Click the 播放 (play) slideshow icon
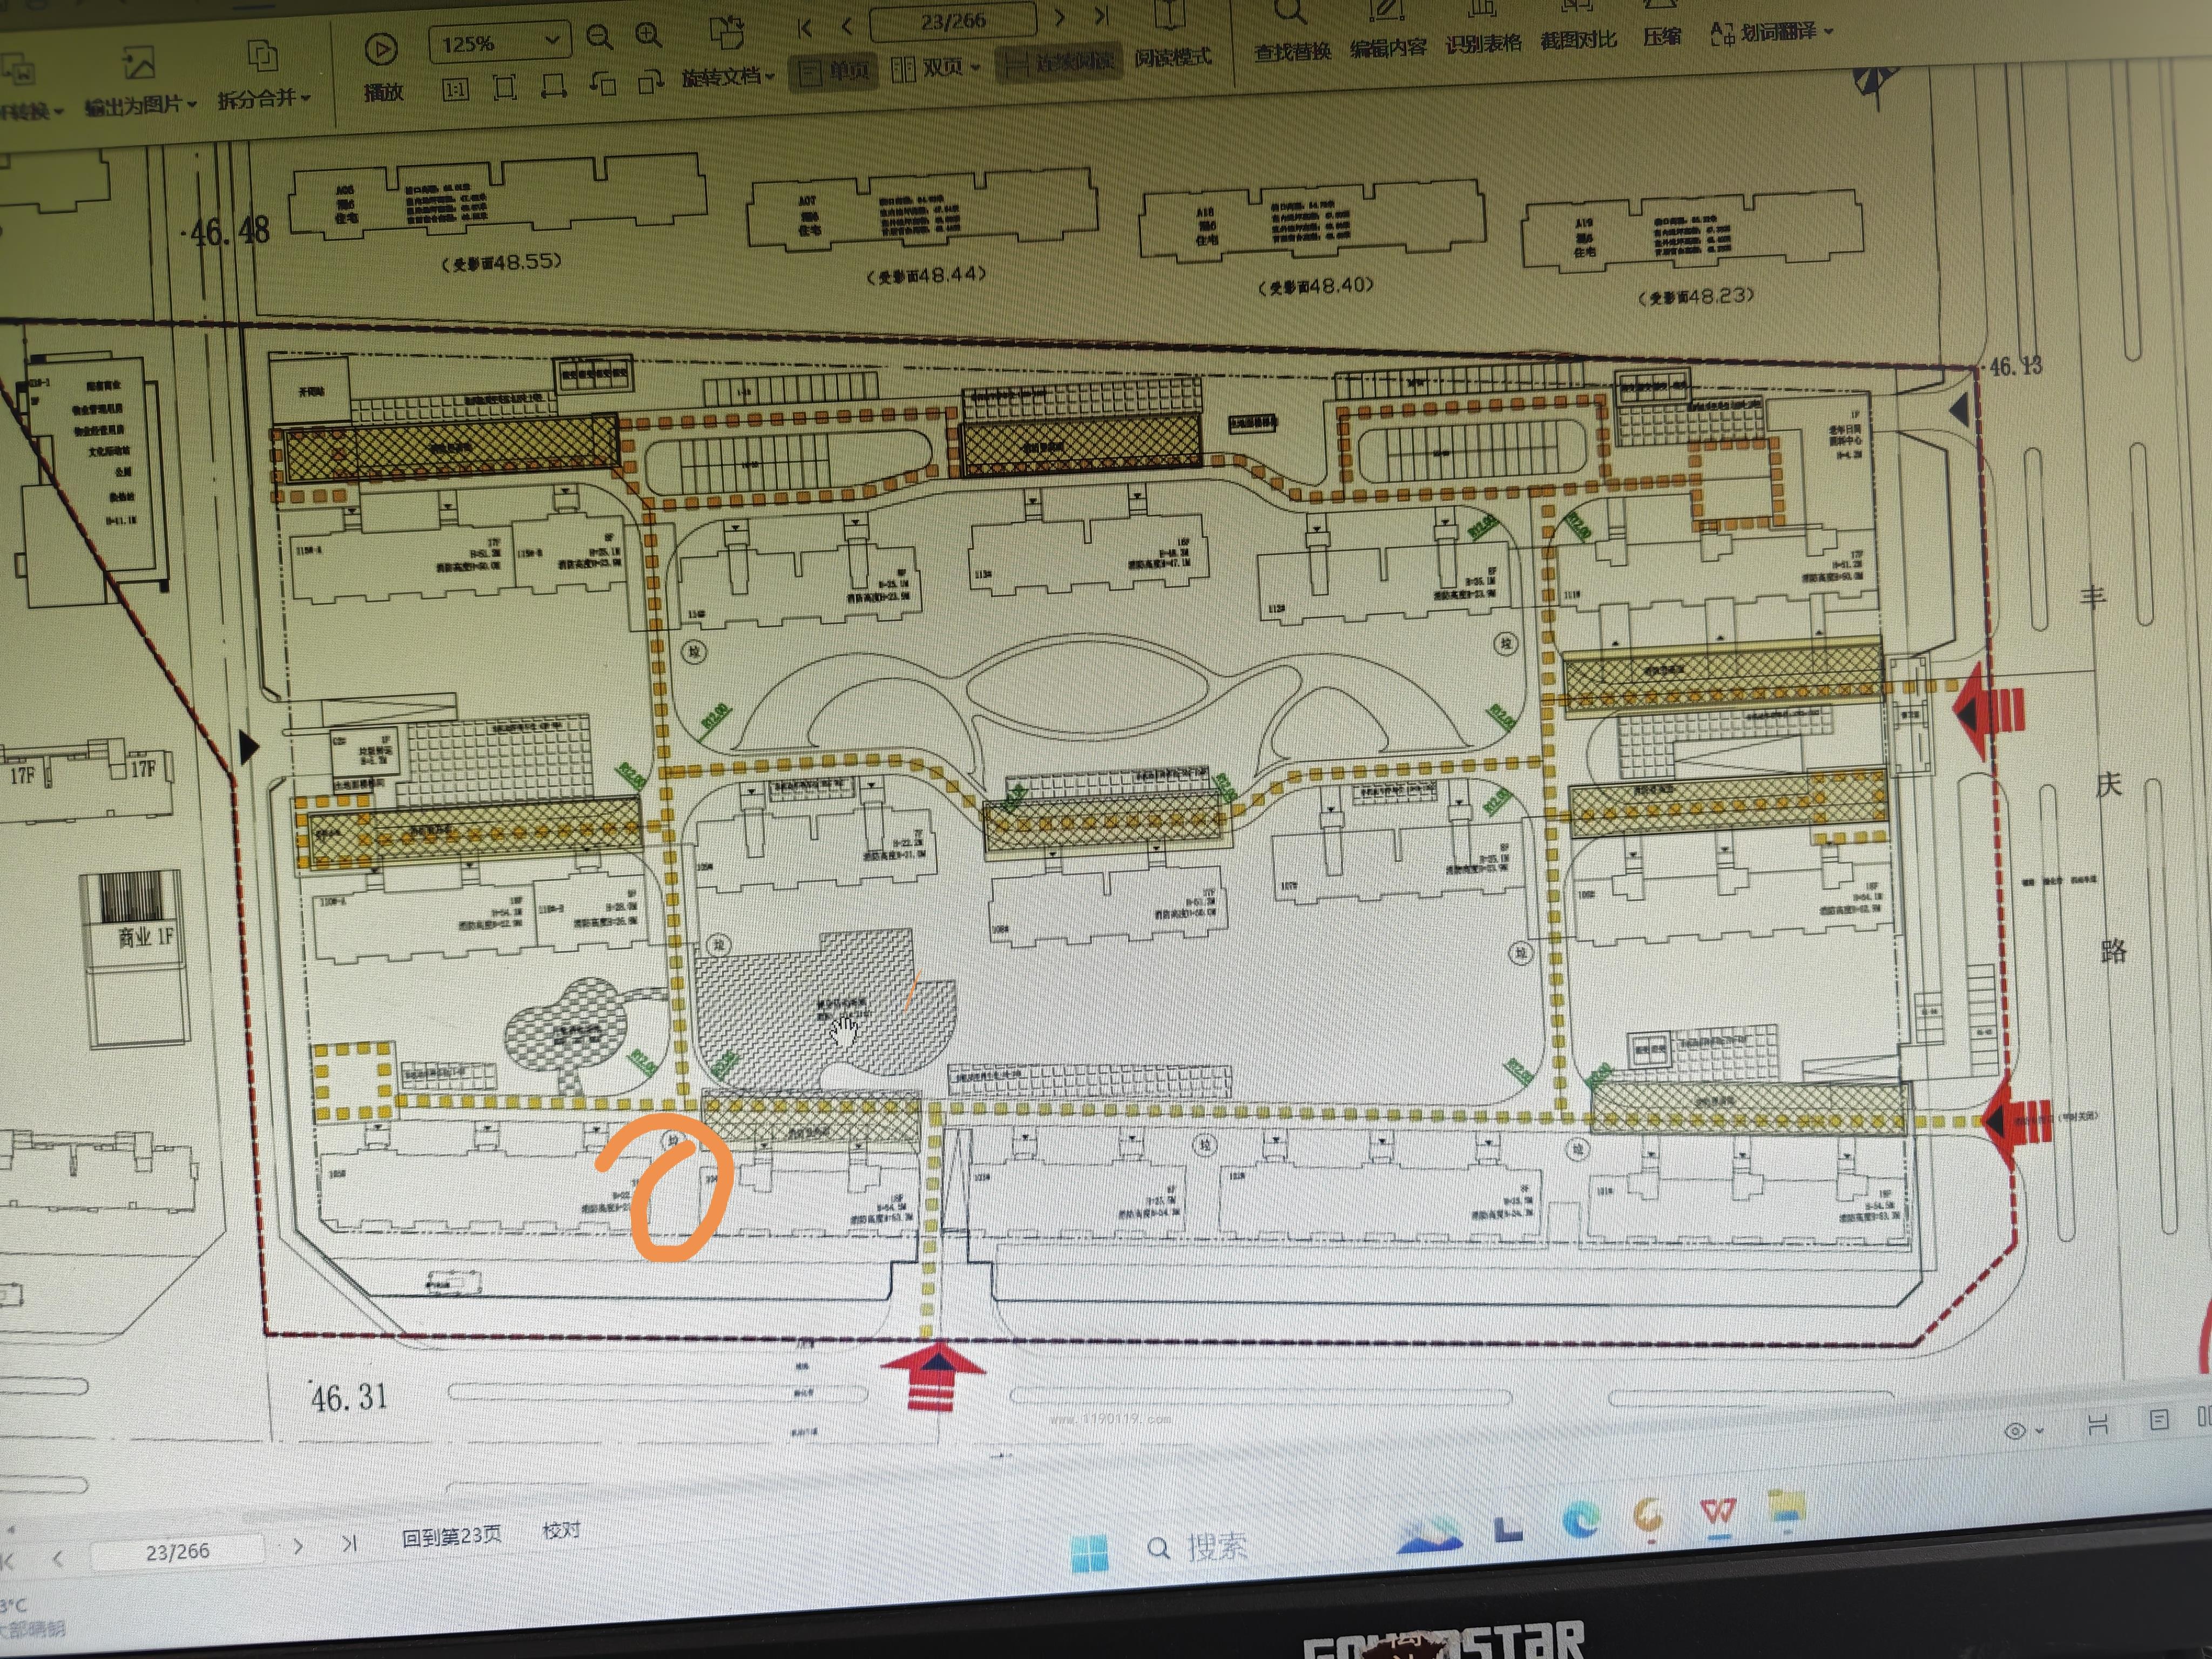 [381, 50]
